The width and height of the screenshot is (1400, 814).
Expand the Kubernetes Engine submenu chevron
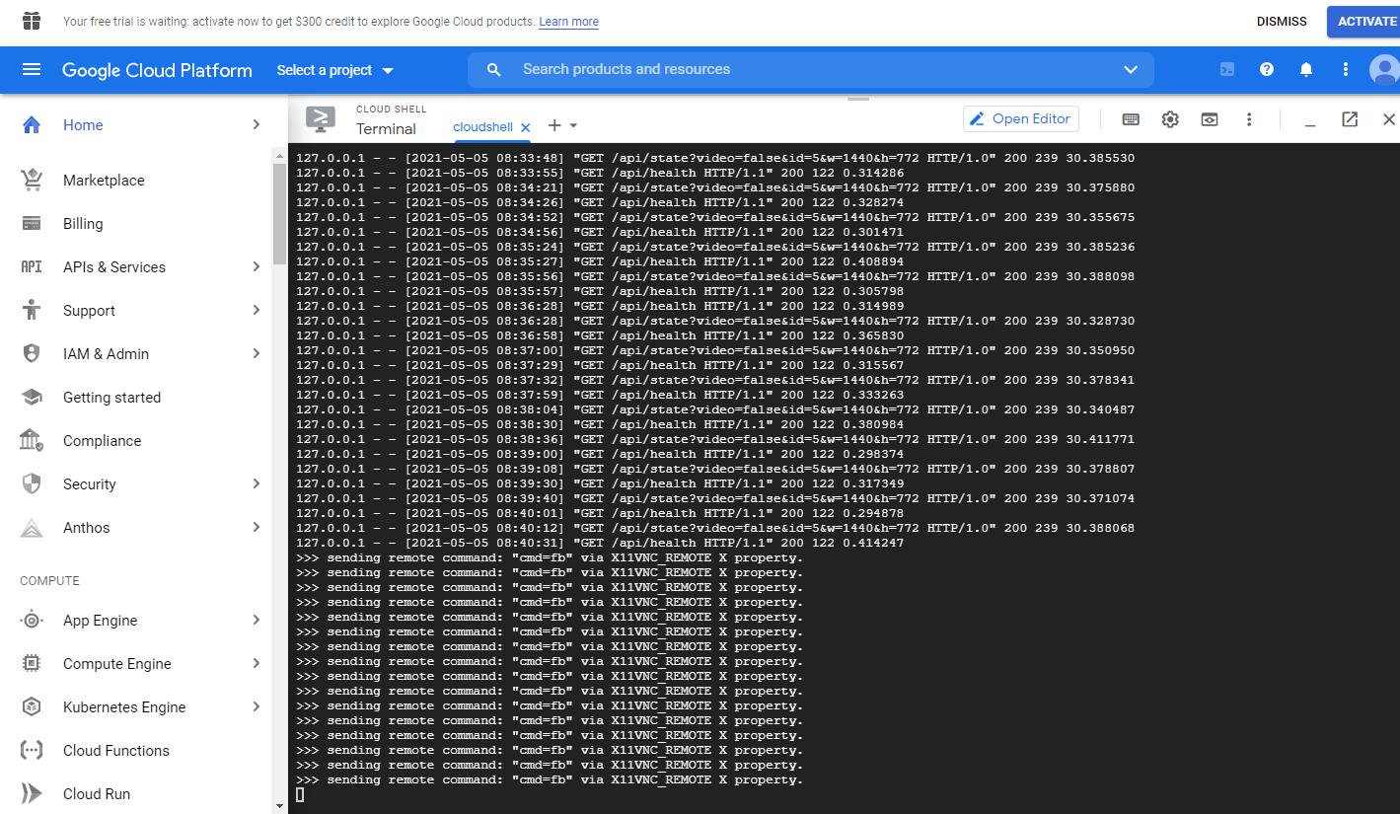(257, 707)
